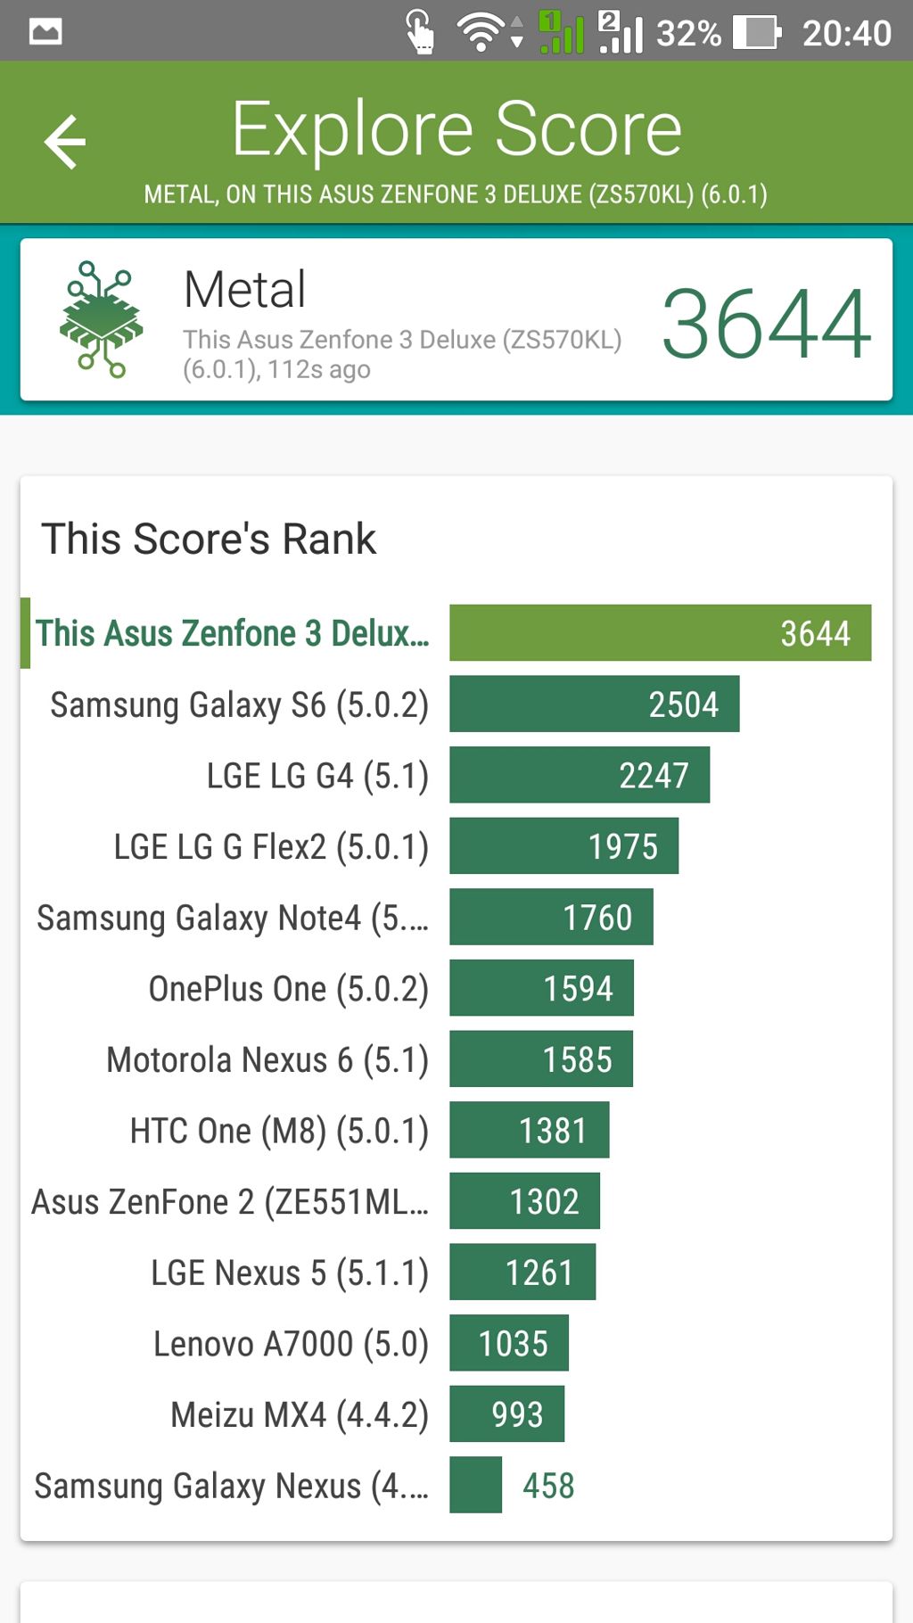Tap the Metal chip benchmark icon
The height and width of the screenshot is (1623, 913).
[x=101, y=318]
